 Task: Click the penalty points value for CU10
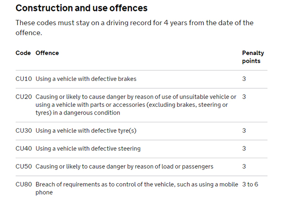244,79
